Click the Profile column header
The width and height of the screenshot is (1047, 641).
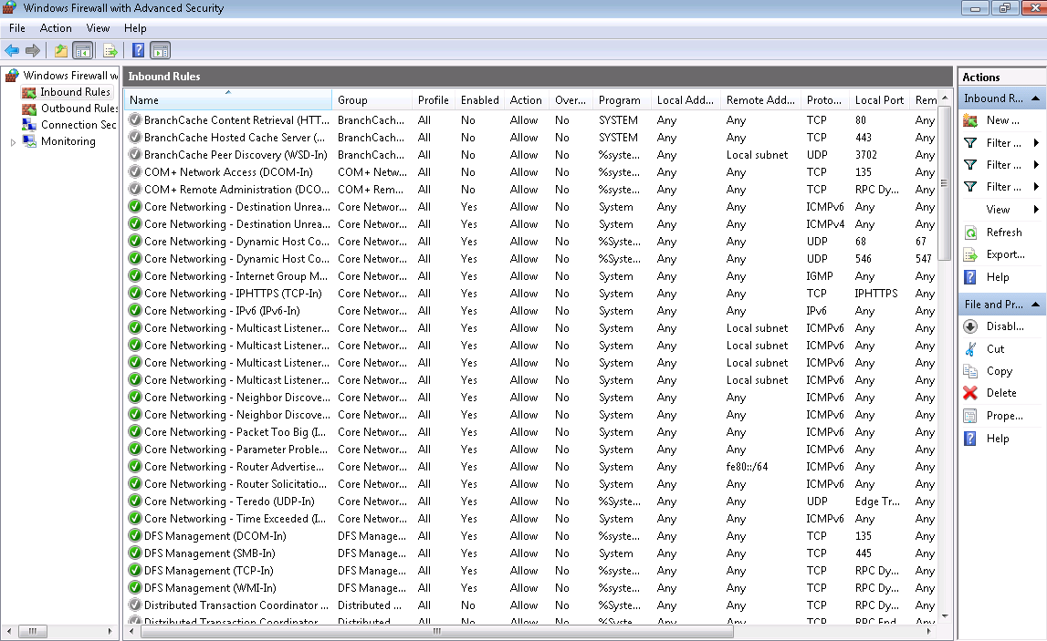pos(434,100)
